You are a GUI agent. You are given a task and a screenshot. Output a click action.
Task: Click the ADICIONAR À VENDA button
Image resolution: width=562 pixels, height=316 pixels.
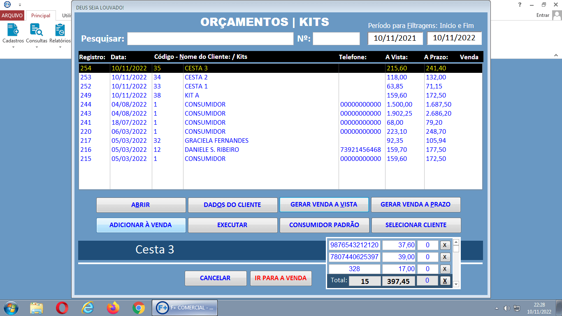coord(141,225)
